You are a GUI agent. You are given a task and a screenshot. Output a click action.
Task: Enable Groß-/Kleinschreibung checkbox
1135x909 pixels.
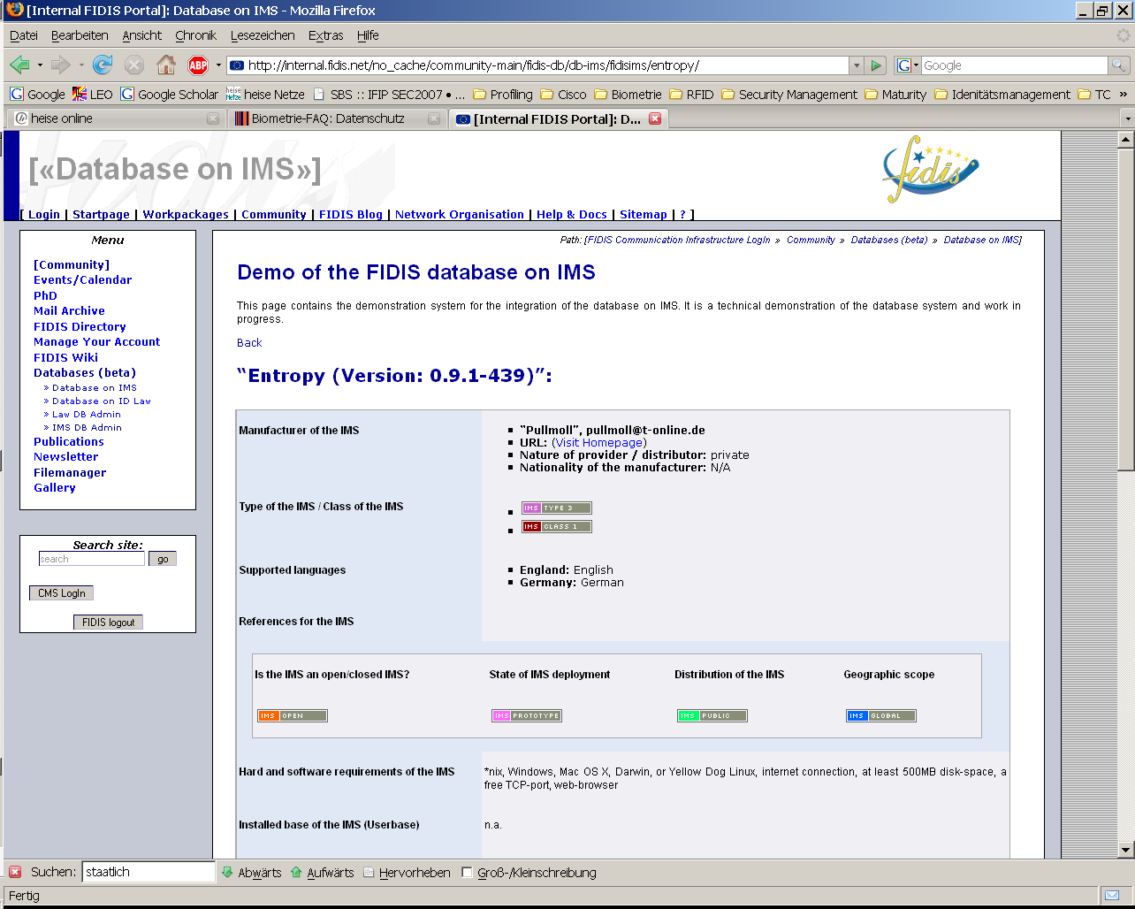tap(468, 873)
